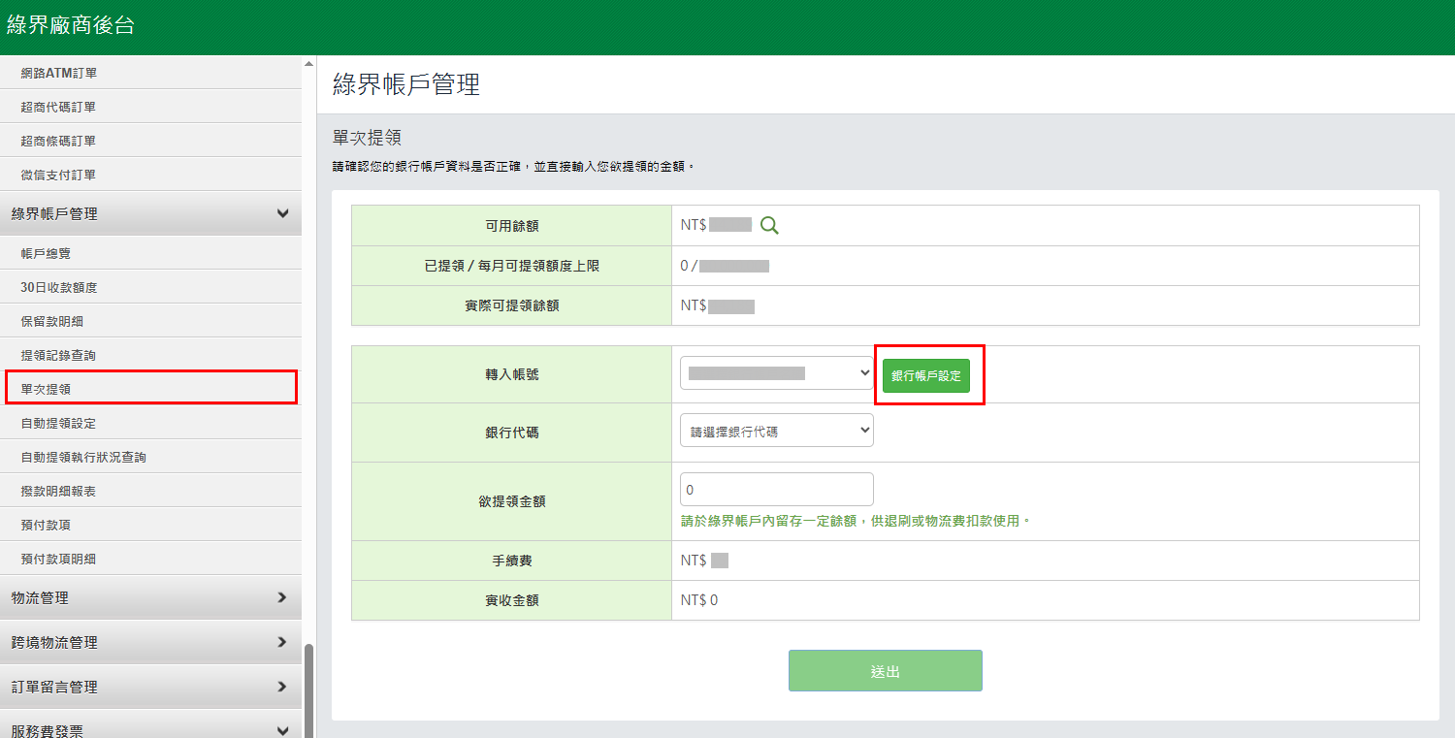Open 網路ATM訂單 in the sidebar
This screenshot has height=738, width=1455.
[150, 73]
